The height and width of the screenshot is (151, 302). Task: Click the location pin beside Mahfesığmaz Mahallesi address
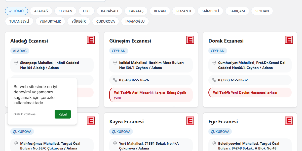point(16,143)
